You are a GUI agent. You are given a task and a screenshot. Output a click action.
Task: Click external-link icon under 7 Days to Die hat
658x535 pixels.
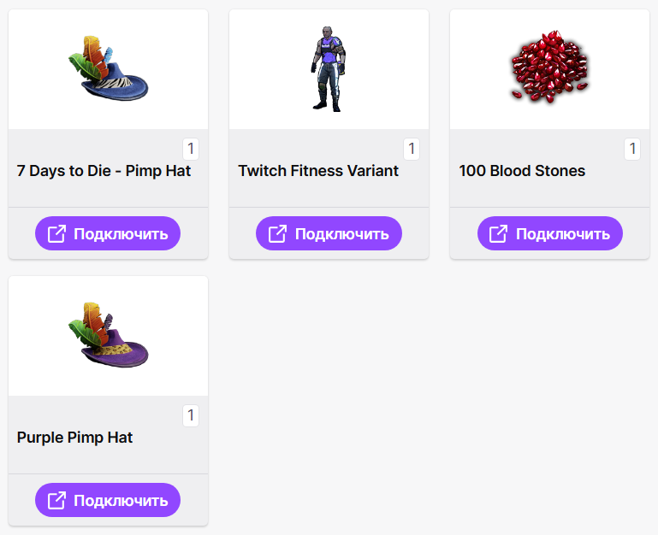coord(56,234)
